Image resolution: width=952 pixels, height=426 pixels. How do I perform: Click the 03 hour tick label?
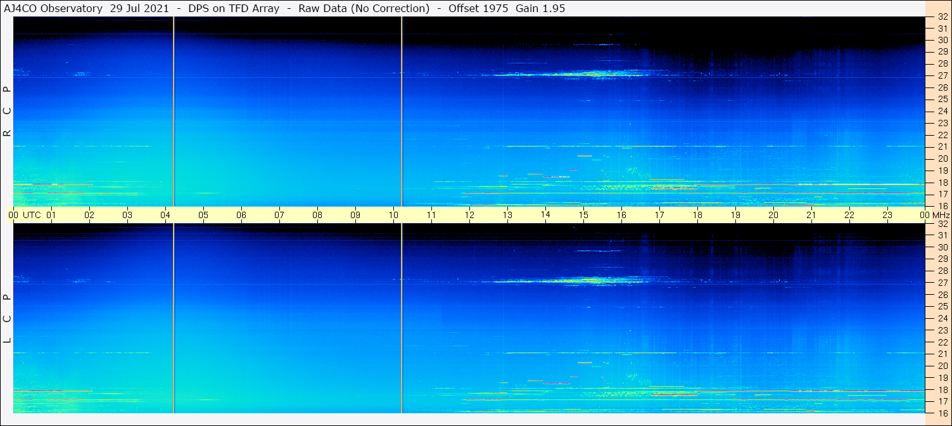[127, 215]
